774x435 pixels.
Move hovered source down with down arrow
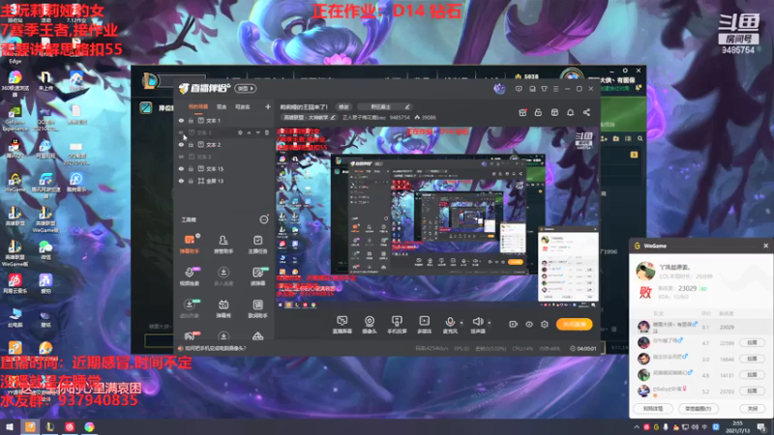point(257,132)
